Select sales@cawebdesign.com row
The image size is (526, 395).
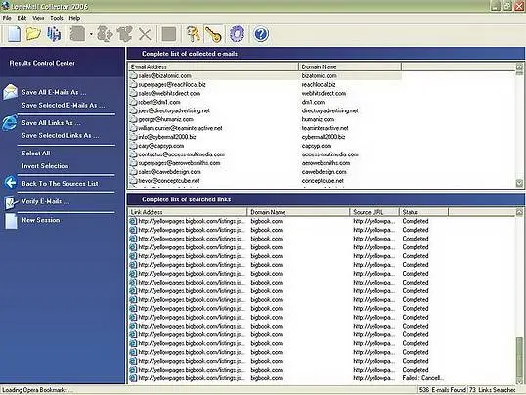[x=265, y=172]
